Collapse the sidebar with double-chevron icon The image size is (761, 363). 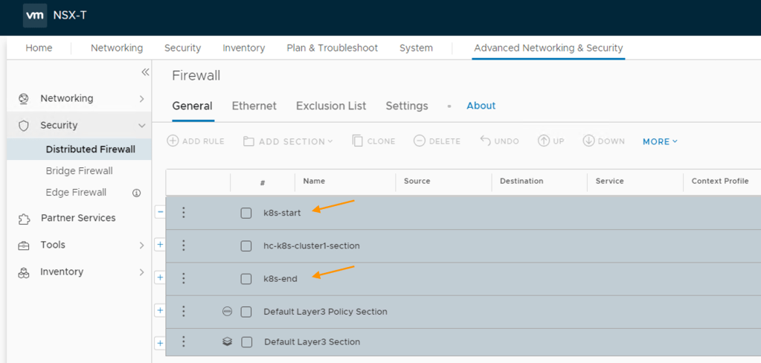coord(145,72)
